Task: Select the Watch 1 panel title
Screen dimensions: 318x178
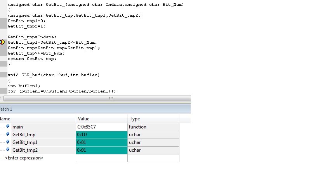Action: 6,109
